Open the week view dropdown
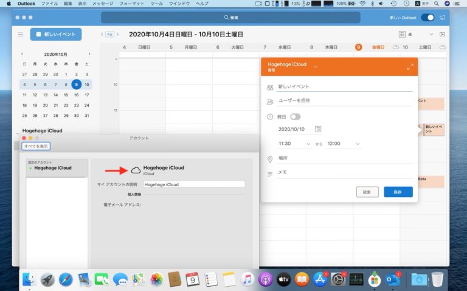This screenshot has height=291, width=467. pyautogui.click(x=431, y=35)
